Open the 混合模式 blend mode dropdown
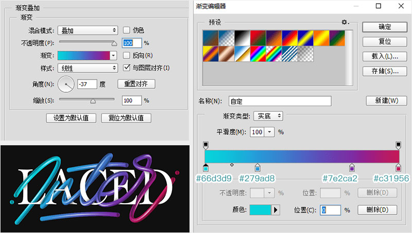The image size is (412, 233). (x=88, y=30)
